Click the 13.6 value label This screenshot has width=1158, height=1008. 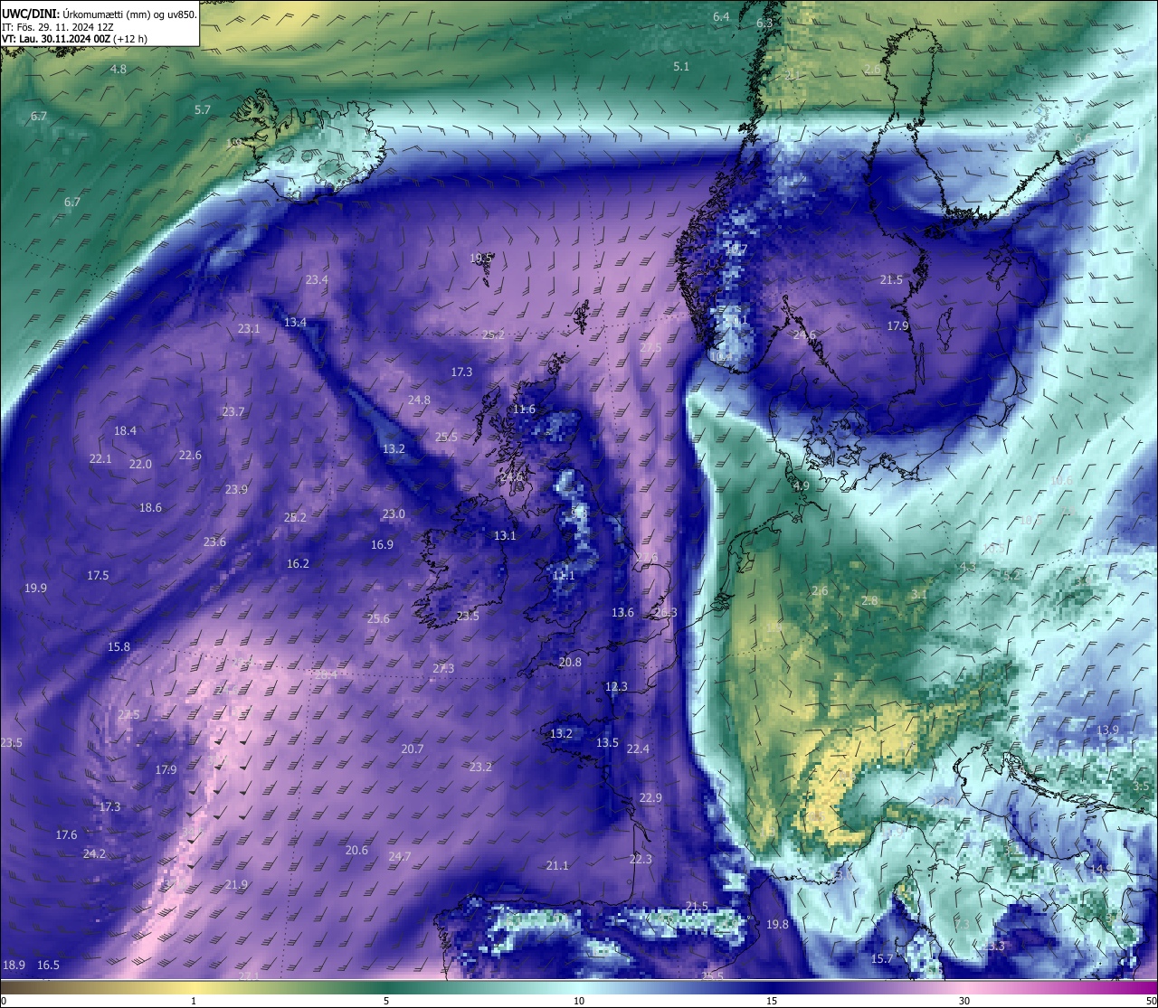click(x=622, y=613)
